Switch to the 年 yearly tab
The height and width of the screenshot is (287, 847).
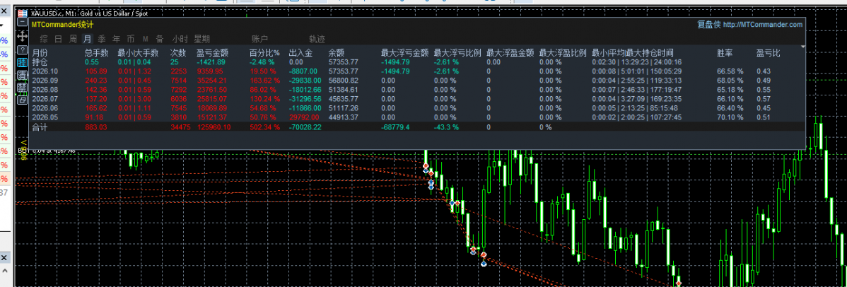pyautogui.click(x=116, y=39)
